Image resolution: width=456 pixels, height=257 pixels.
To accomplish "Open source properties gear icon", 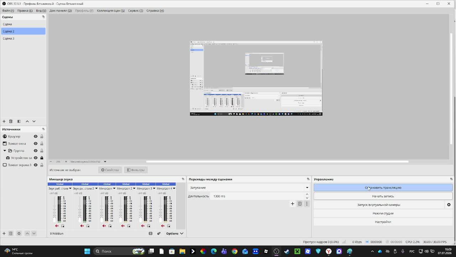I will [x=19, y=233].
